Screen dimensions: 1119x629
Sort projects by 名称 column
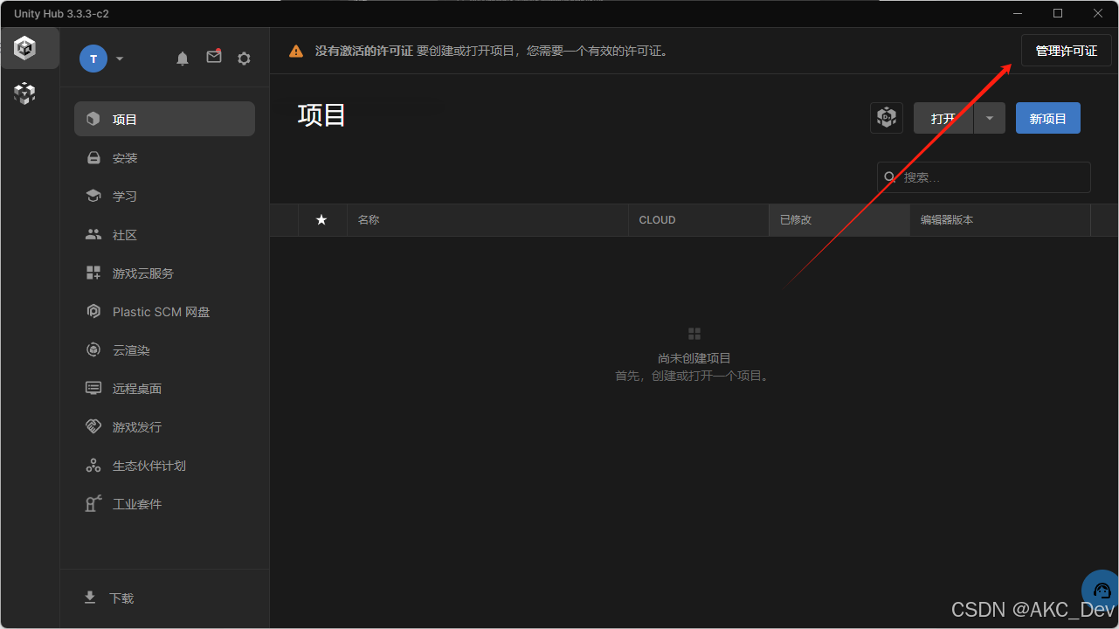(487, 220)
